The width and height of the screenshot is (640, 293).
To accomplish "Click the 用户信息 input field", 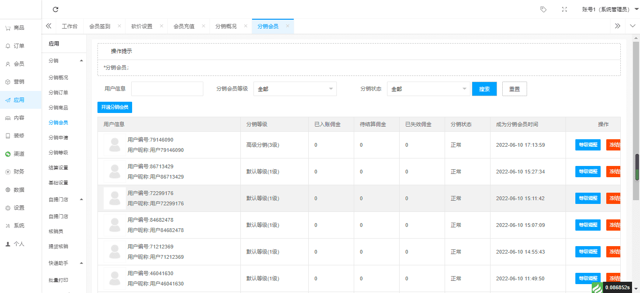I will point(167,89).
